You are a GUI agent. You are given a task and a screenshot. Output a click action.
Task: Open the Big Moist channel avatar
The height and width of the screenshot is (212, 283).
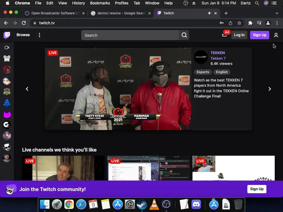click(7, 103)
